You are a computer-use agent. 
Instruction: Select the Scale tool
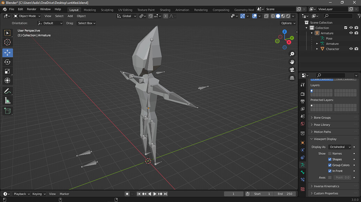tap(7, 71)
